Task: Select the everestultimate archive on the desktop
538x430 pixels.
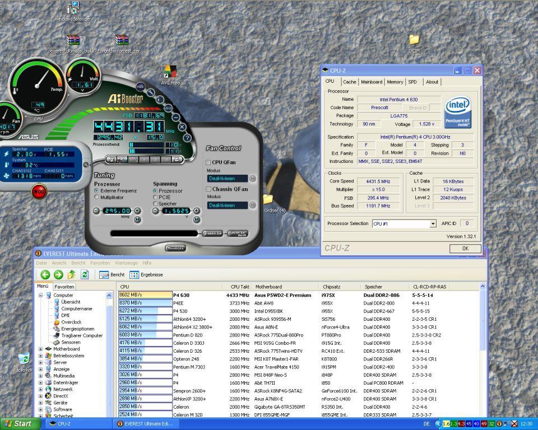Action: click(x=72, y=44)
